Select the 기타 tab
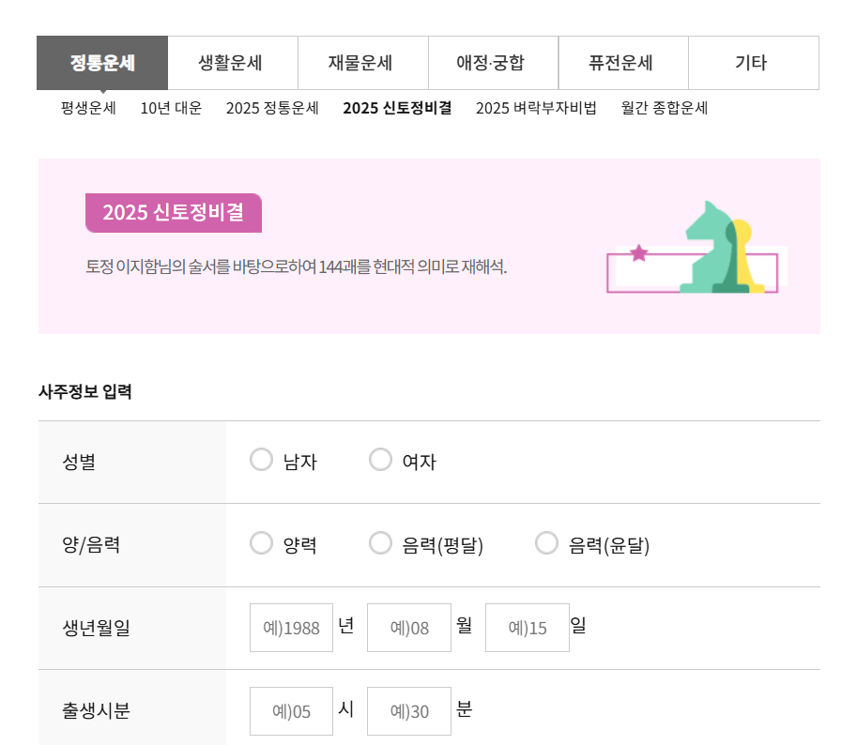 pos(752,62)
